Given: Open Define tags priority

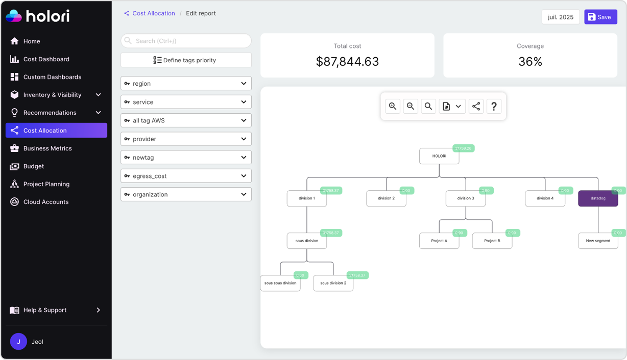Looking at the screenshot, I should (186, 60).
